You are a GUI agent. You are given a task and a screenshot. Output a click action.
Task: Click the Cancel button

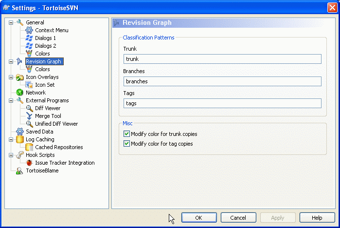tap(238, 218)
